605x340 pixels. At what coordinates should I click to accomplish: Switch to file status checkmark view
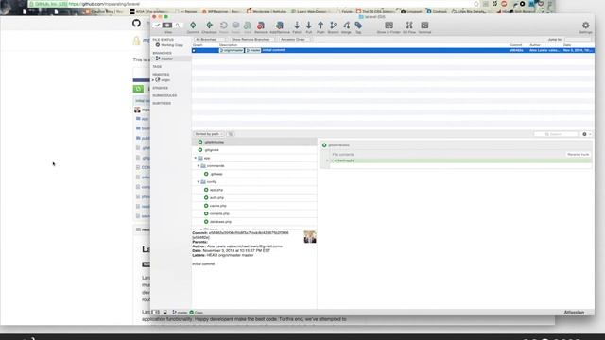pyautogui.click(x=158, y=25)
